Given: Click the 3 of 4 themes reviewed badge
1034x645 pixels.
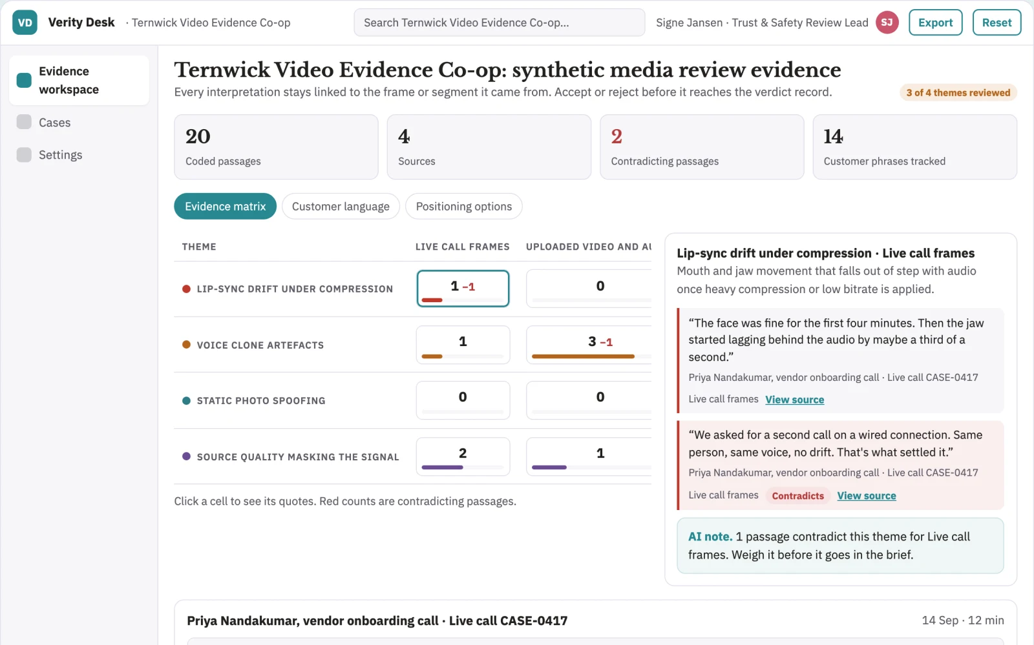Looking at the screenshot, I should tap(958, 92).
